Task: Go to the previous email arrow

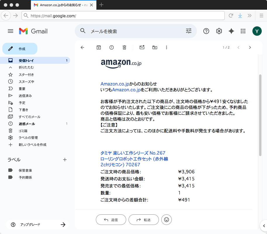Action: (x=238, y=47)
